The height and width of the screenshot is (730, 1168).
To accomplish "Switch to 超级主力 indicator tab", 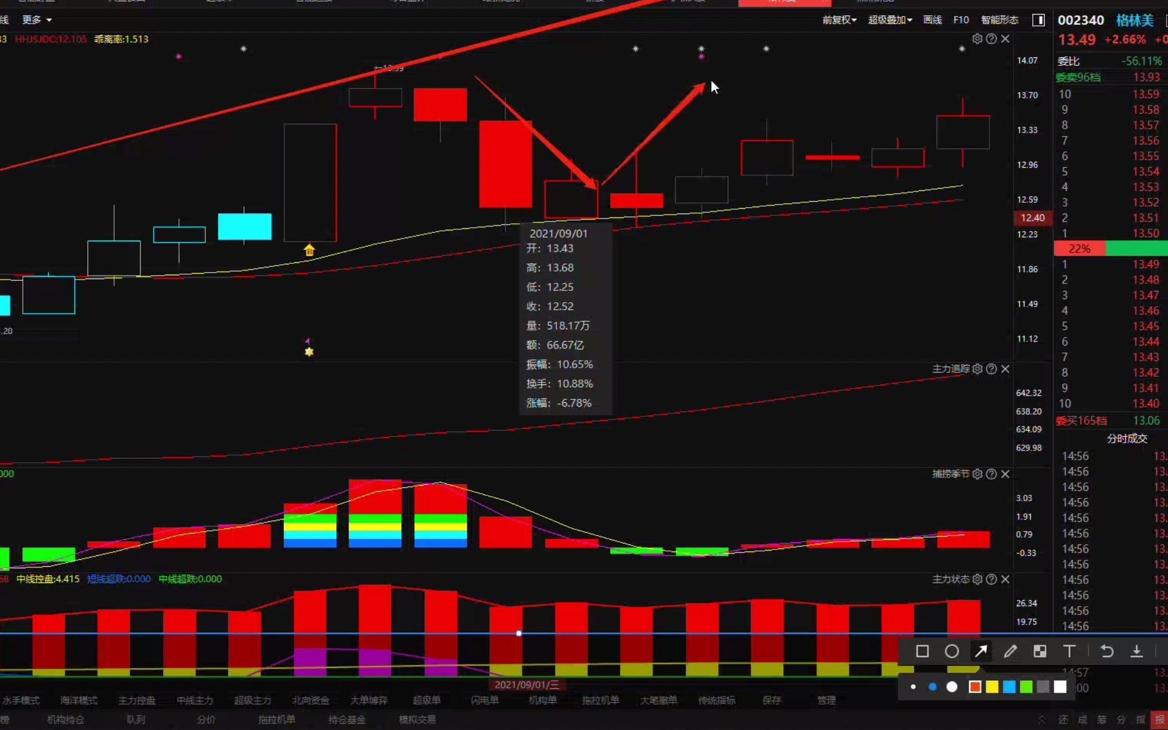I will click(253, 700).
